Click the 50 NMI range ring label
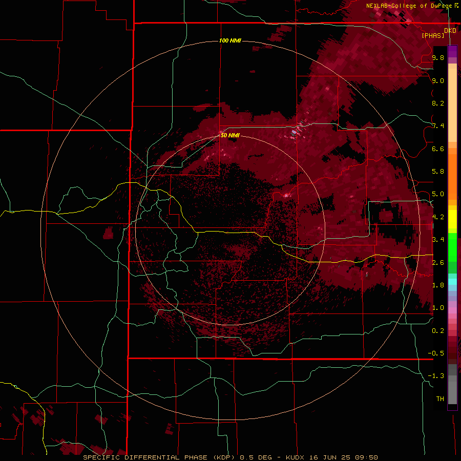The image size is (461, 461). click(230, 135)
